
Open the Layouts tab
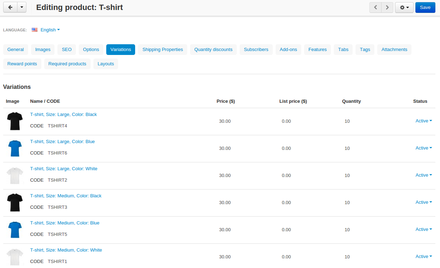106,64
